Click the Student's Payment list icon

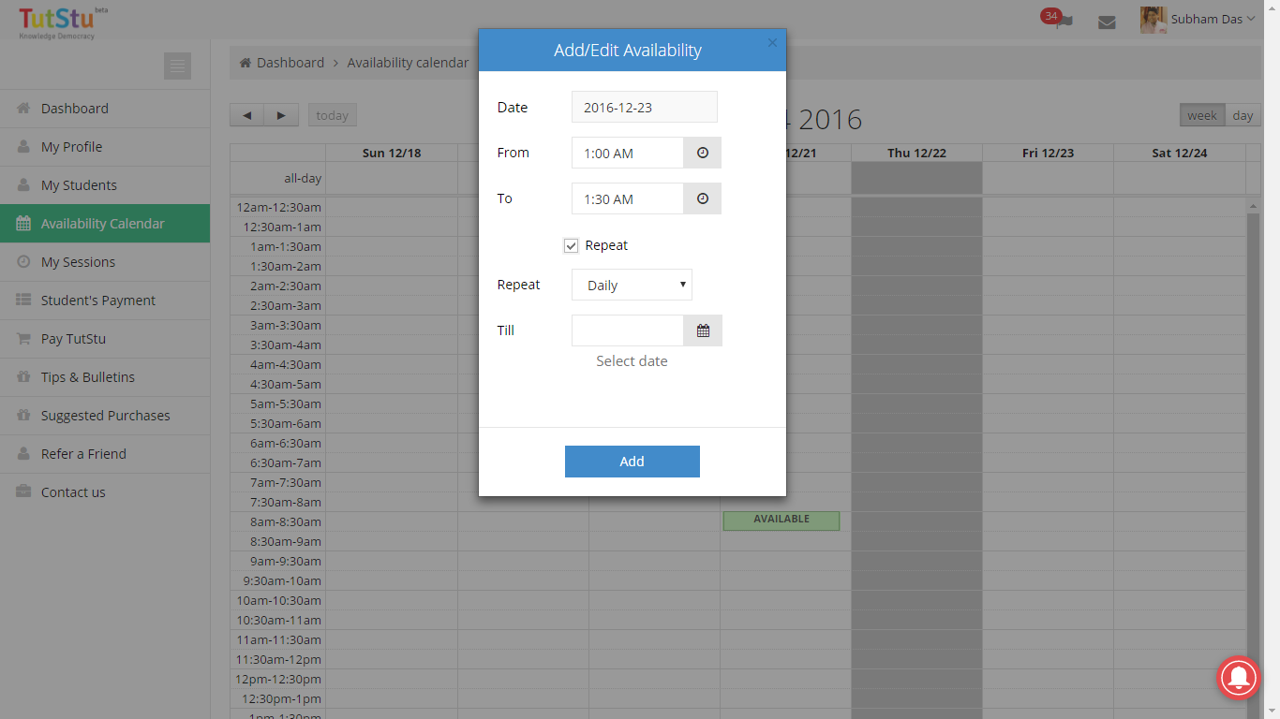23,300
